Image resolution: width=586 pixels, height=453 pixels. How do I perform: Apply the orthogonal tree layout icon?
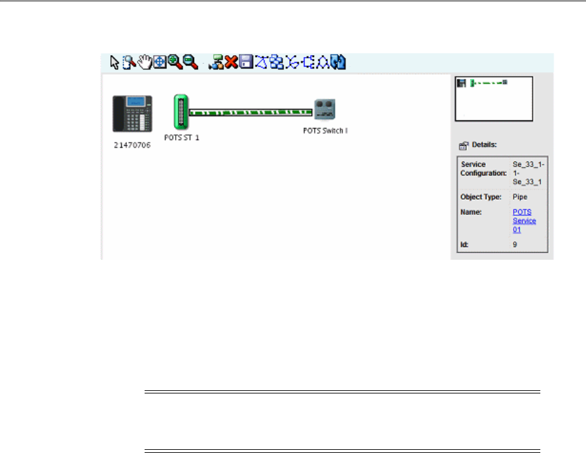point(309,62)
